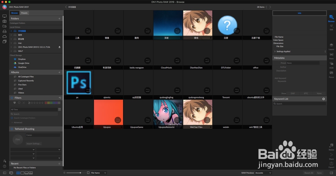This screenshot has height=176, width=336.
Task: Switch to the Edit module
Action: pyautogui.click(x=331, y=27)
